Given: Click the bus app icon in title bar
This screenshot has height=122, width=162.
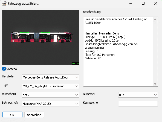Looking at the screenshot, I should click(x=4, y=4).
